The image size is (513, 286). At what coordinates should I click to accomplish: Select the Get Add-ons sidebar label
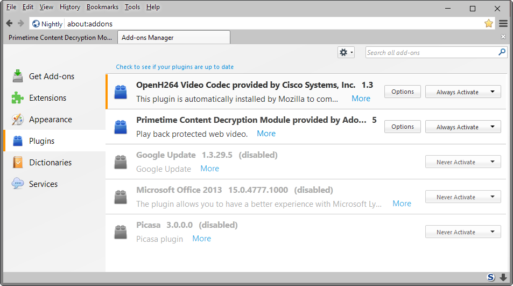[x=52, y=76]
